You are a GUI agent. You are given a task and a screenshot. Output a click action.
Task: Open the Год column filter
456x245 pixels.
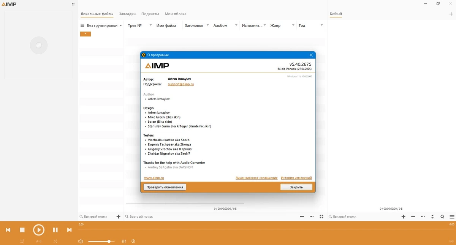[x=321, y=25]
